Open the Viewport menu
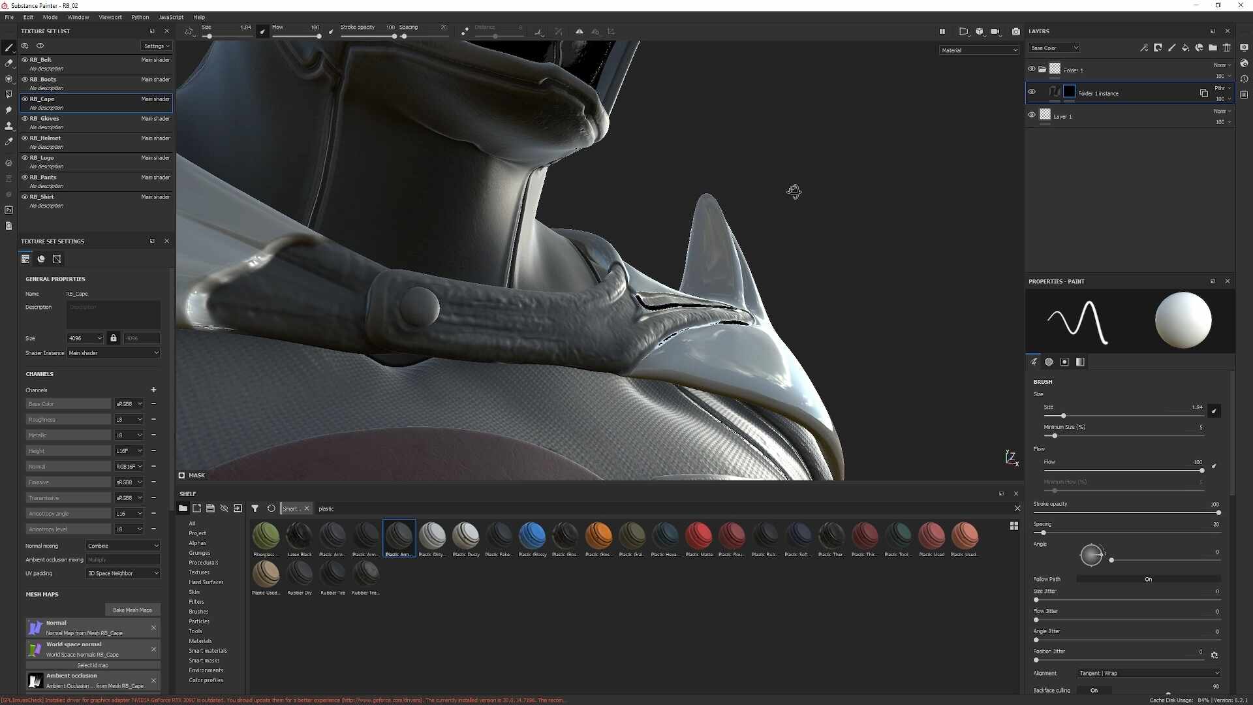The width and height of the screenshot is (1253, 705). (110, 17)
